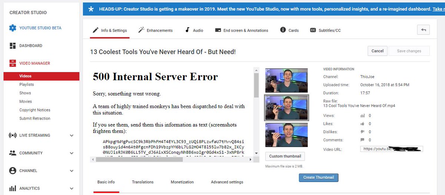Click the Community people icon
The height and width of the screenshot is (195, 445).
(13, 153)
